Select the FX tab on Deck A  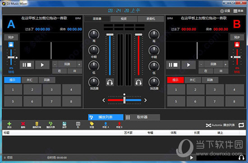coord(30,80)
